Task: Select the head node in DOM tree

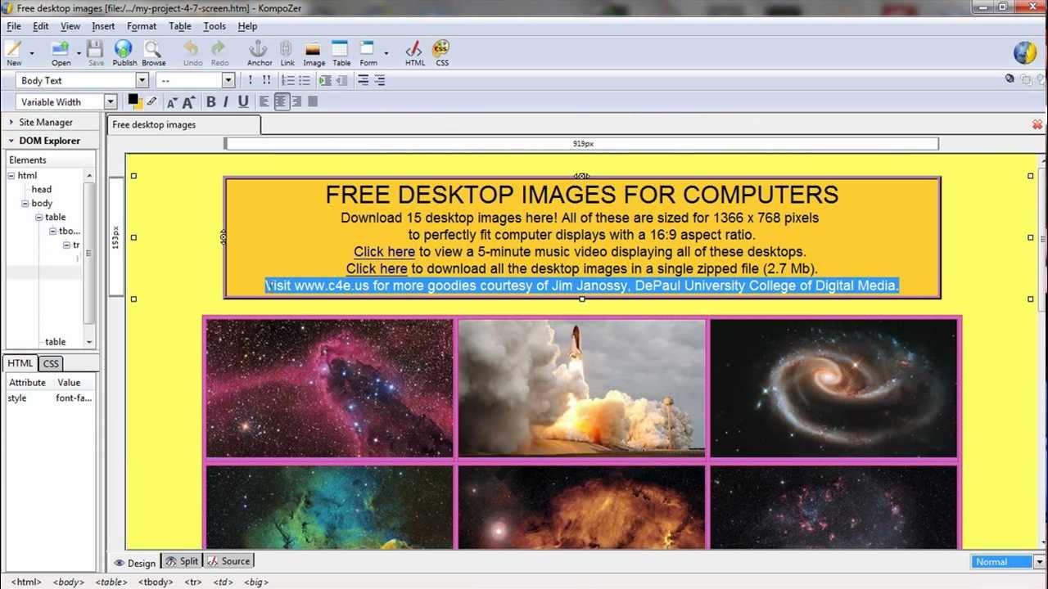Action: 41,189
